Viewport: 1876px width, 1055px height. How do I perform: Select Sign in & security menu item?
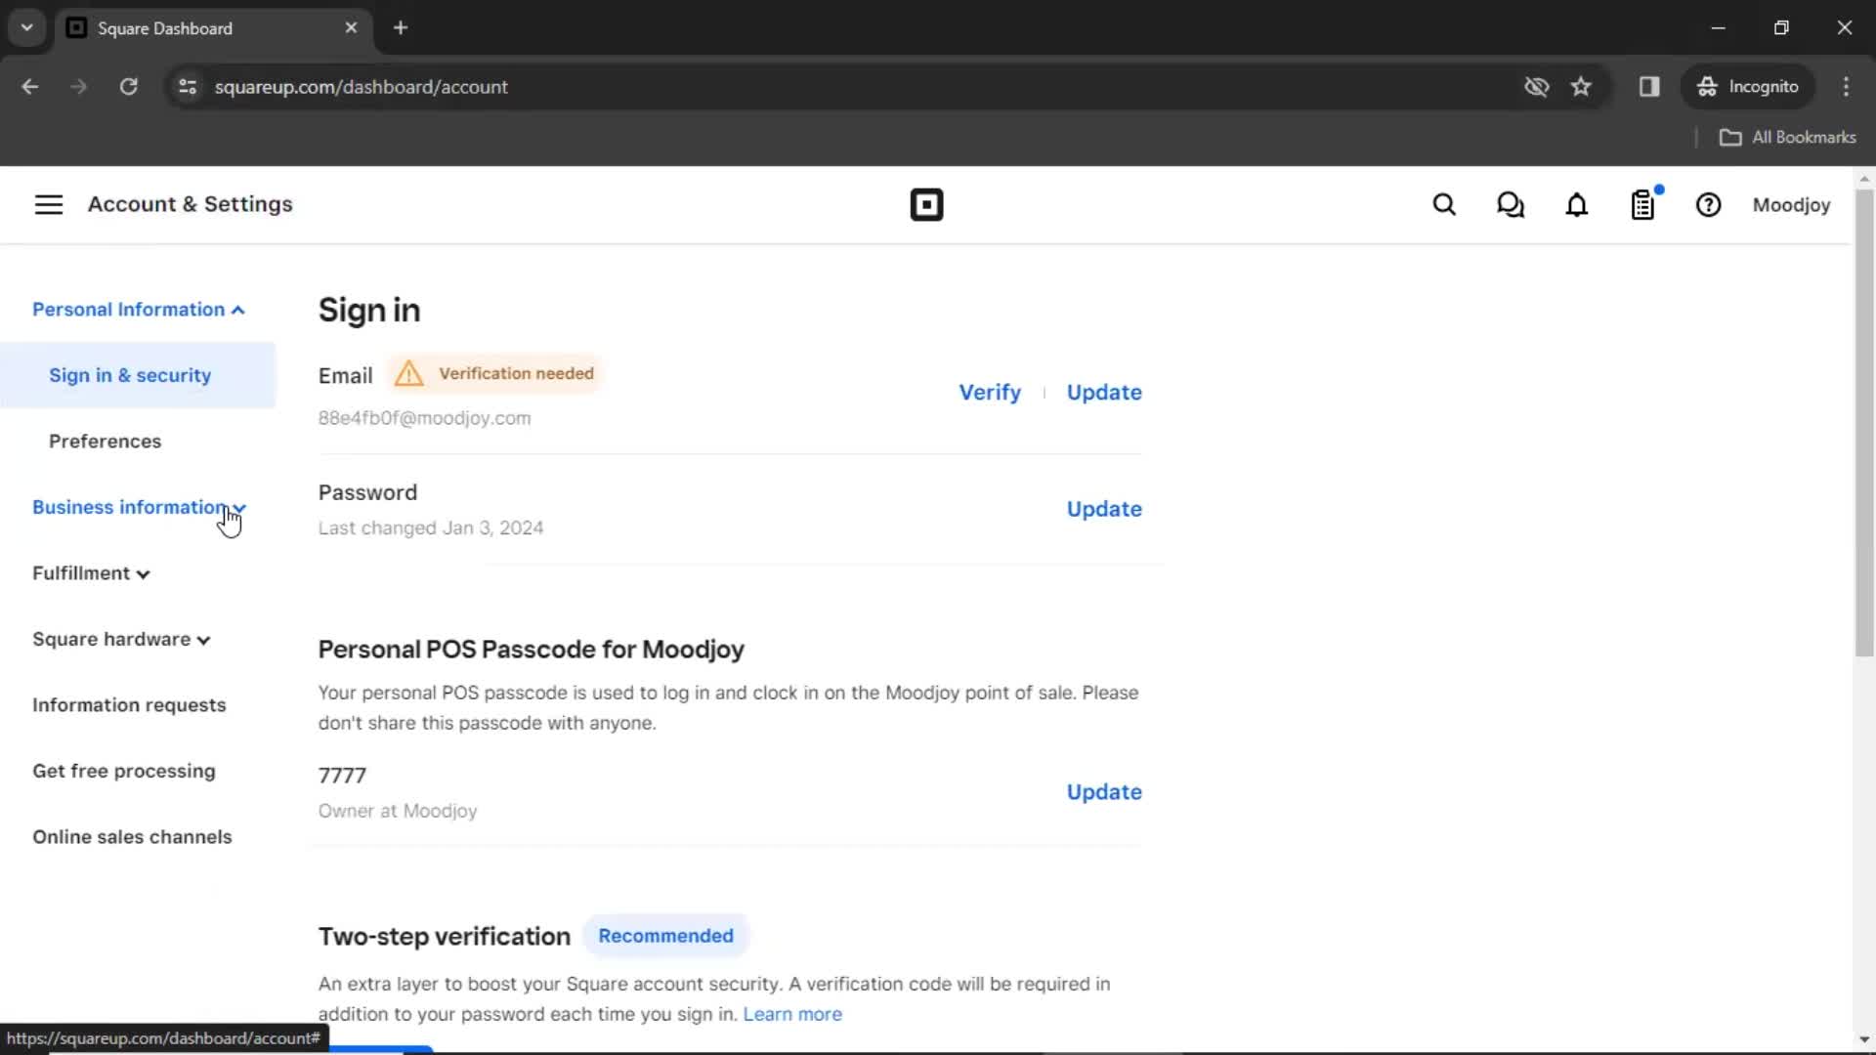(x=130, y=375)
